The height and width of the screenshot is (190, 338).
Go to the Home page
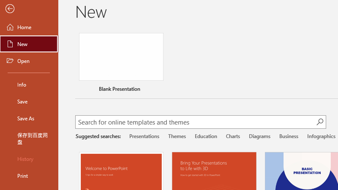[29, 27]
